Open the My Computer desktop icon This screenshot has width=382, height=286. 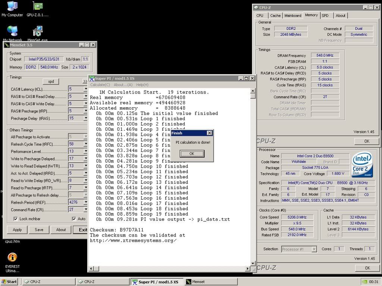click(x=12, y=9)
